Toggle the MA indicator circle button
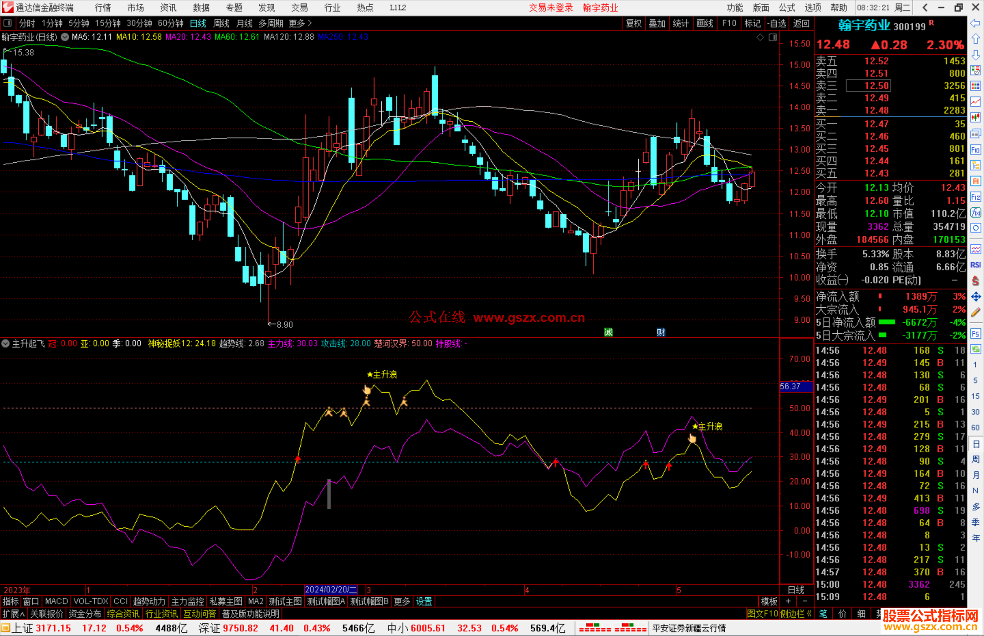Viewport: 984px width, 636px height. [x=65, y=37]
